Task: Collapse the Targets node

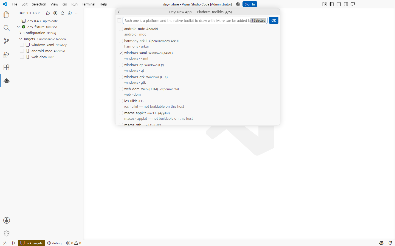Action: pos(21,39)
